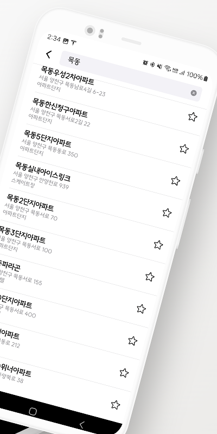The height and width of the screenshot is (434, 217).
Task: Tap the star for the 목동로 212 result
Action: point(132,341)
